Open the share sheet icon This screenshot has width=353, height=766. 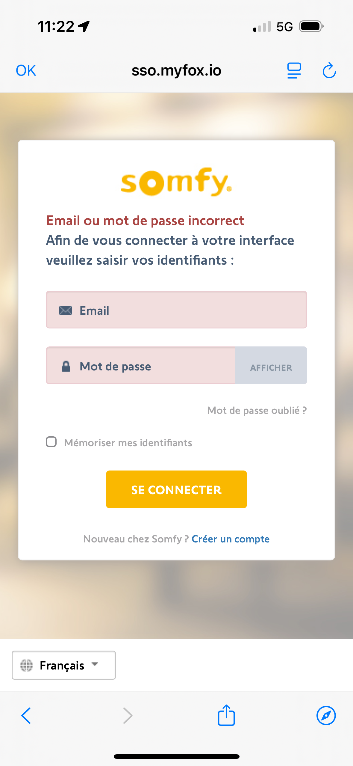(x=226, y=715)
